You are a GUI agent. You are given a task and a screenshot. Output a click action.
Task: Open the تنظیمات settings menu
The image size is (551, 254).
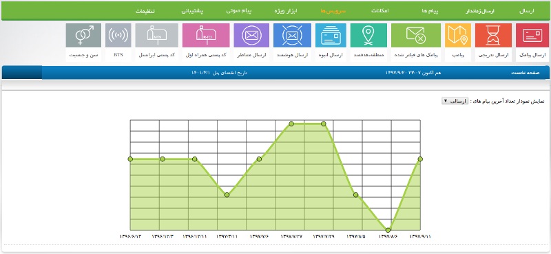coord(145,11)
